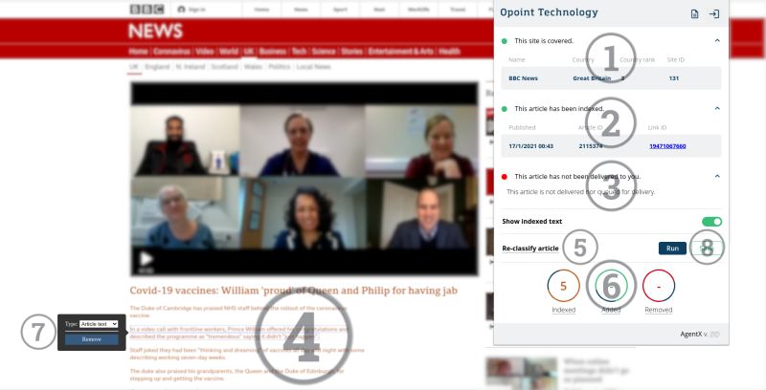Collapse the 'This site is covered' section

click(x=717, y=40)
